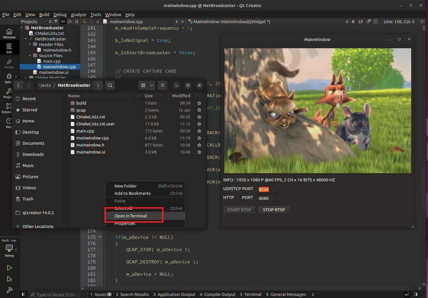The height and width of the screenshot is (298, 428).
Task: Open the Issues output pane
Action: [x=101, y=295]
